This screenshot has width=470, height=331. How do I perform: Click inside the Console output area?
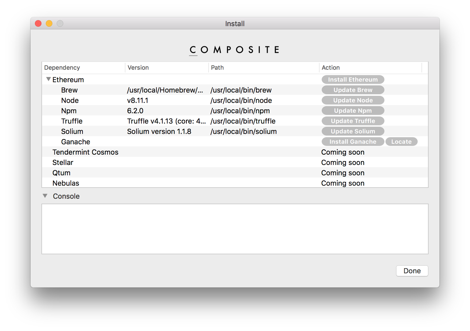(235, 229)
